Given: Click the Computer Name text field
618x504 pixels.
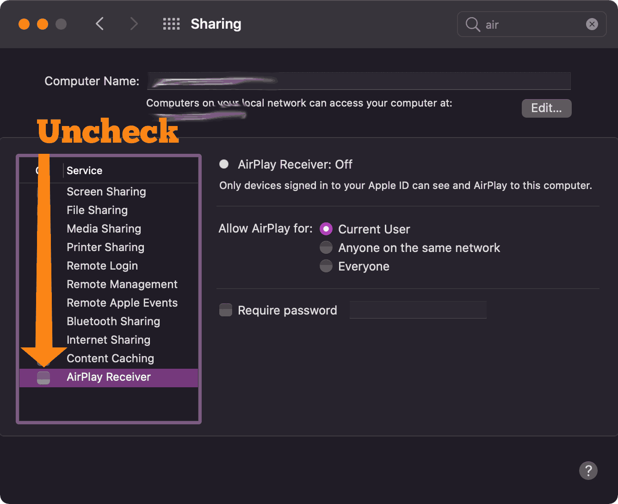Looking at the screenshot, I should [x=358, y=81].
